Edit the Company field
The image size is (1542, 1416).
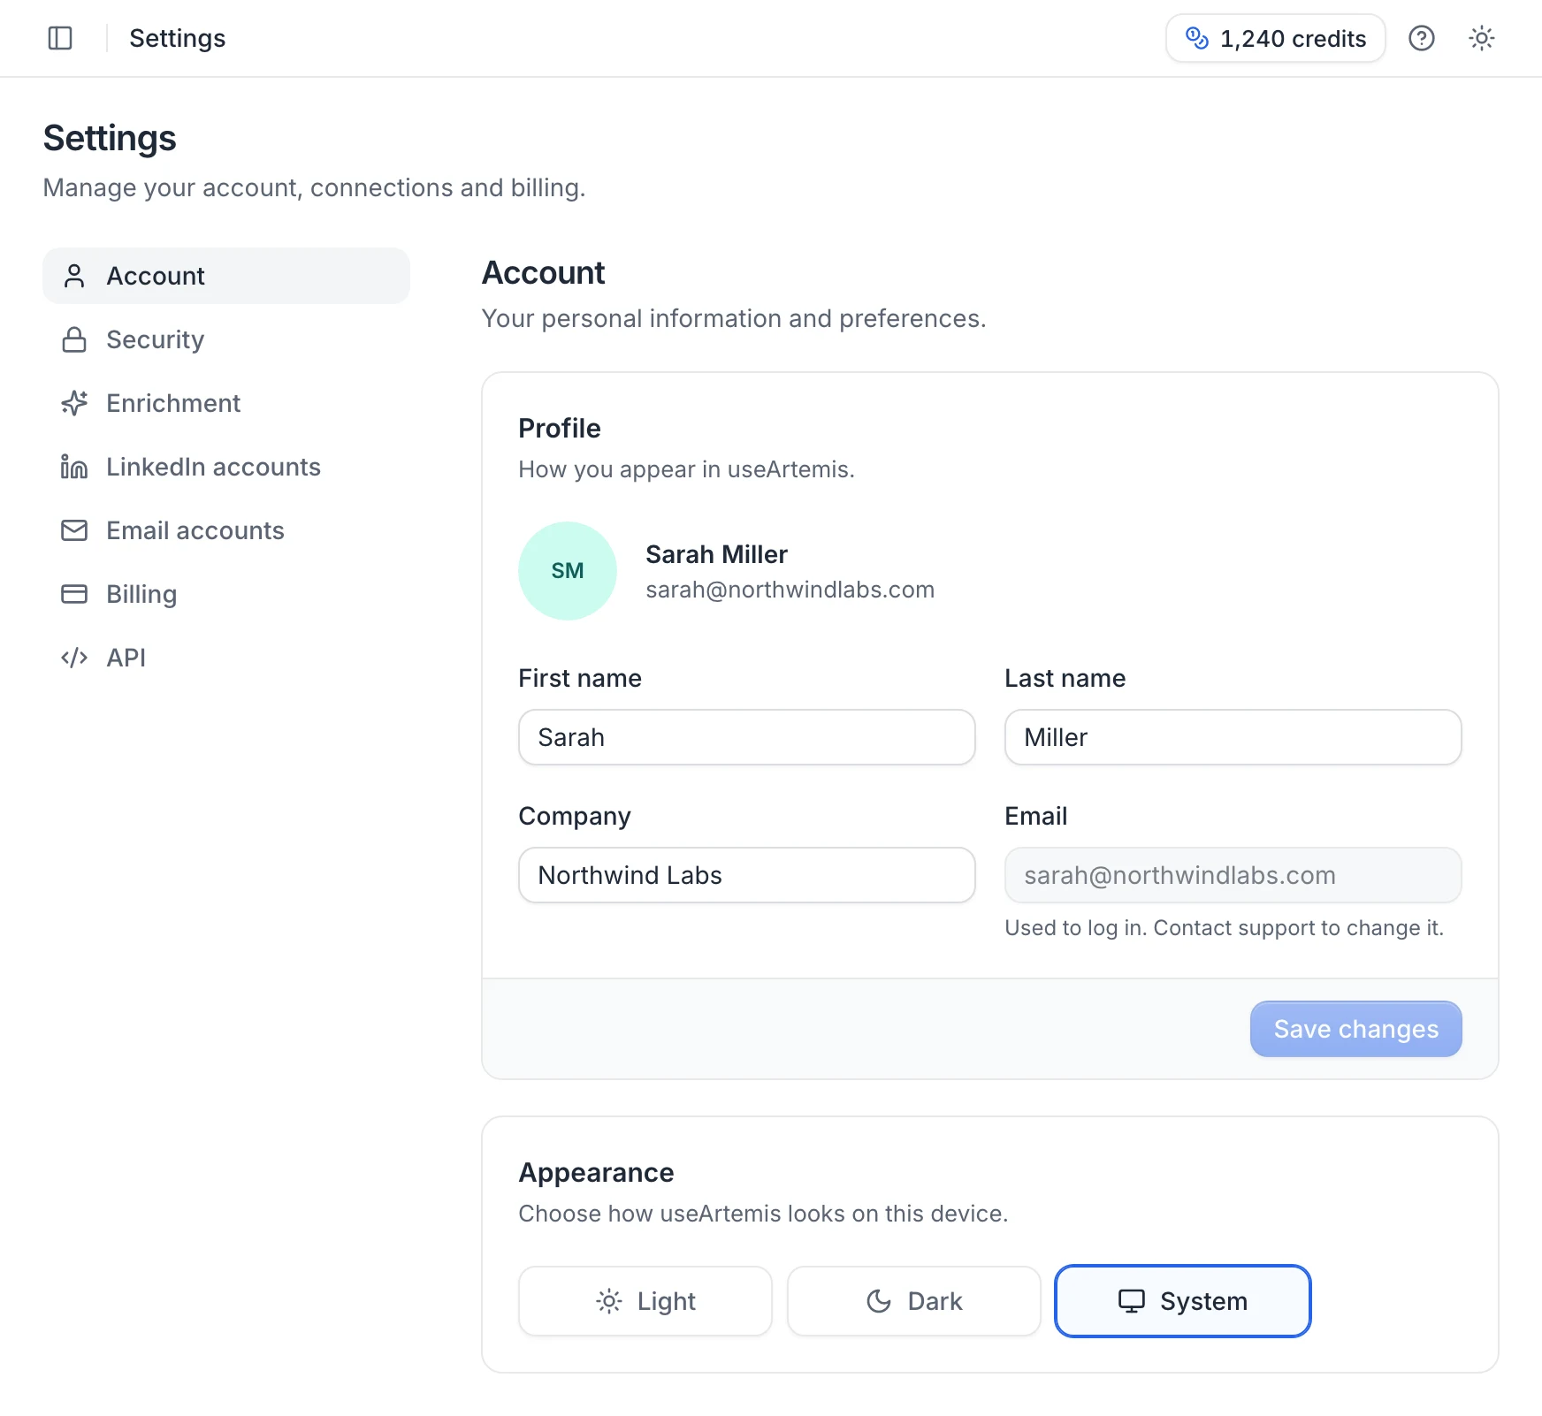coord(747,875)
